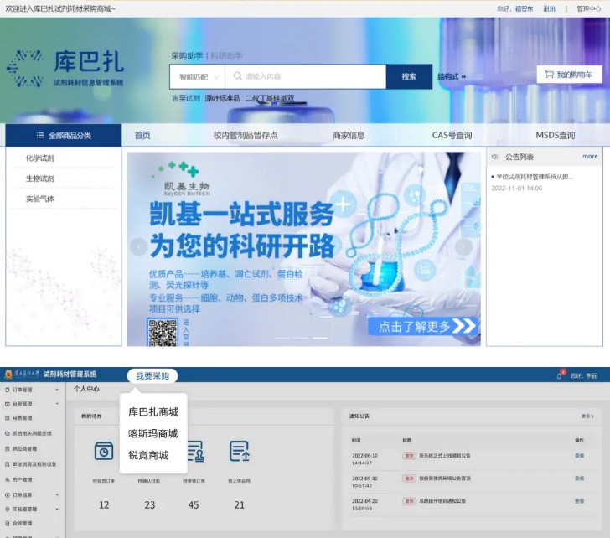The height and width of the screenshot is (538, 610).
Task: Click suggested keyword 吉至试剂
Action: pos(186,98)
